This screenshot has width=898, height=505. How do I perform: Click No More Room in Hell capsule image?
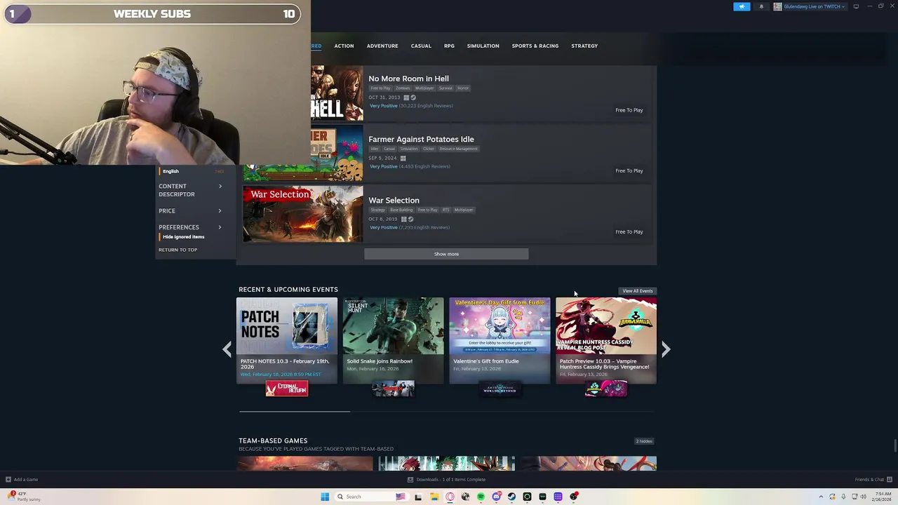coord(337,93)
